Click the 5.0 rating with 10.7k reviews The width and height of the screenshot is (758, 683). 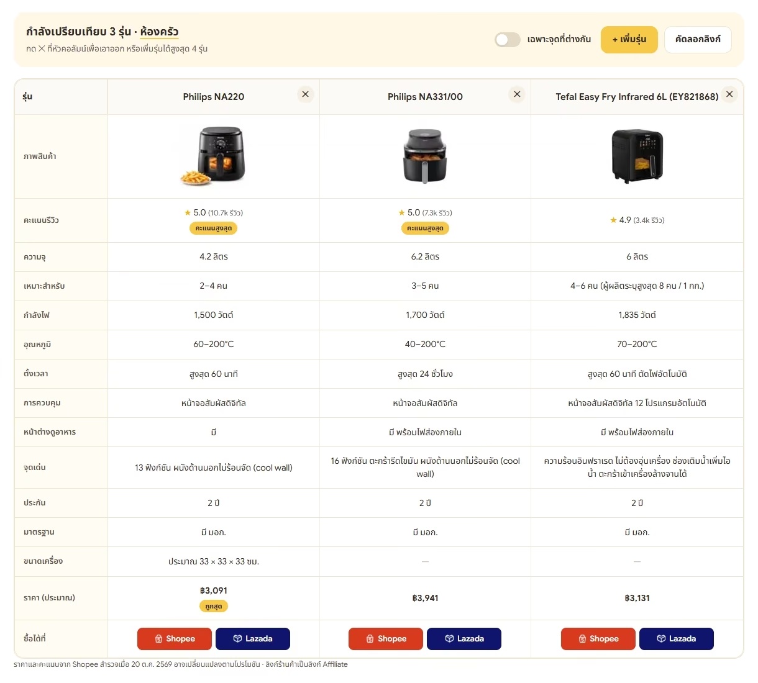pos(214,212)
